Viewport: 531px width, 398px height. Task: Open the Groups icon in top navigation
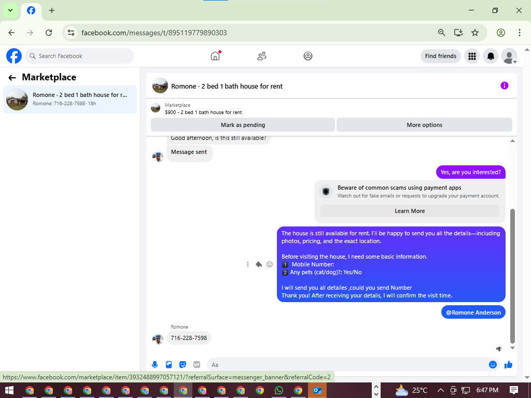tap(308, 56)
